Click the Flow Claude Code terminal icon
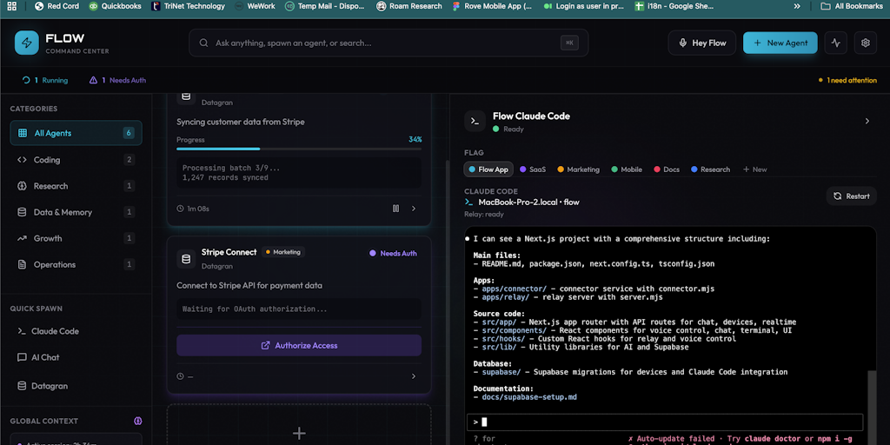890x445 pixels. [x=474, y=122]
